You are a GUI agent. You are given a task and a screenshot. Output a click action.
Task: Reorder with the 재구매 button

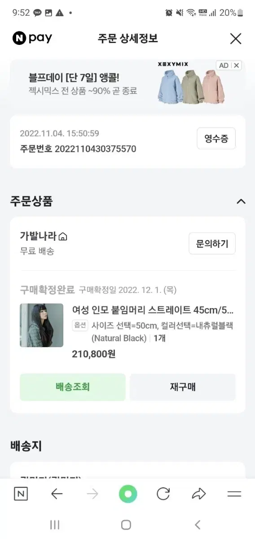point(183,387)
